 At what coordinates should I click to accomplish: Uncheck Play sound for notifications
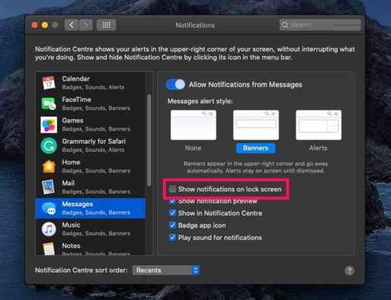(x=172, y=237)
